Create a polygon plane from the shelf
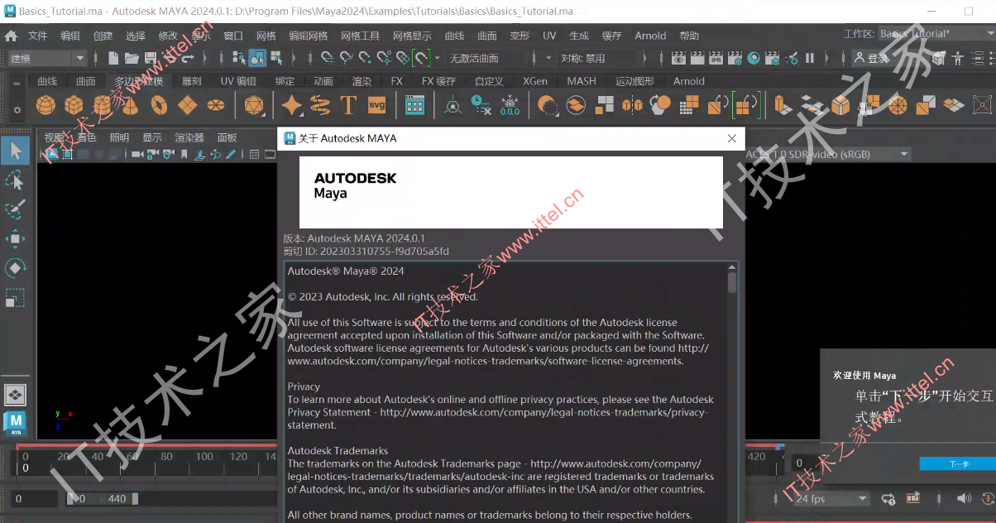Screen dimensions: 996x523 point(187,105)
